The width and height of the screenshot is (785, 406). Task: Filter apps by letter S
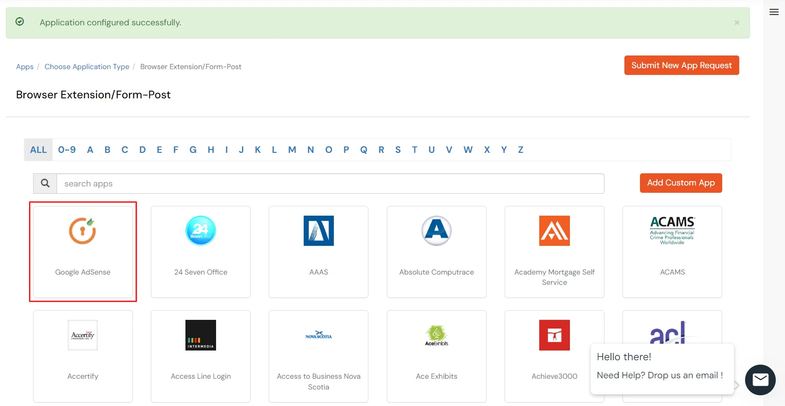point(398,150)
